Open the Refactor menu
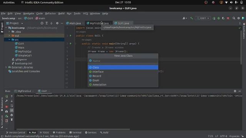 tap(50, 14)
